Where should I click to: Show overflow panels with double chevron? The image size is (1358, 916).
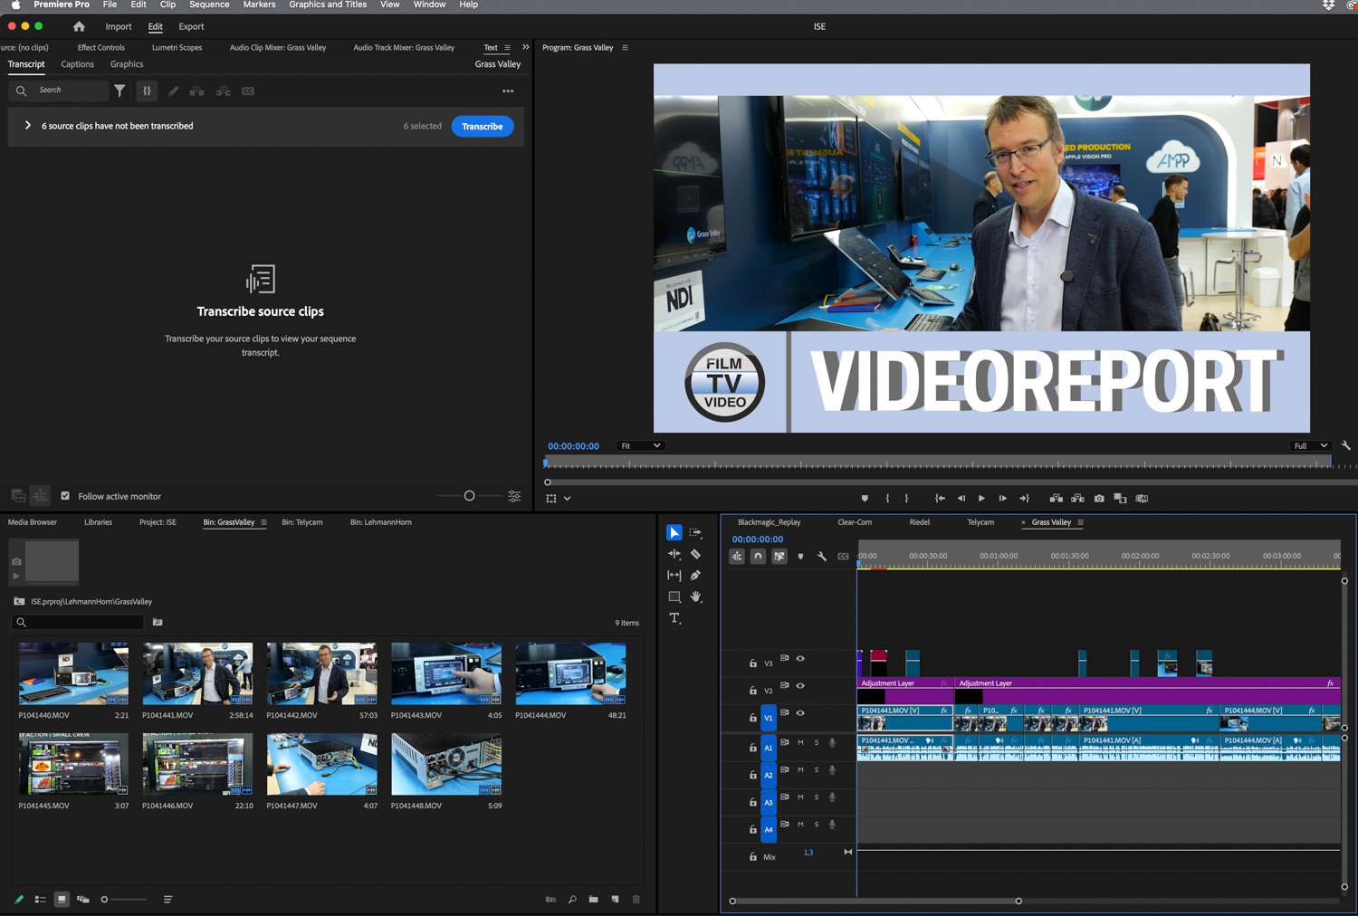click(526, 47)
